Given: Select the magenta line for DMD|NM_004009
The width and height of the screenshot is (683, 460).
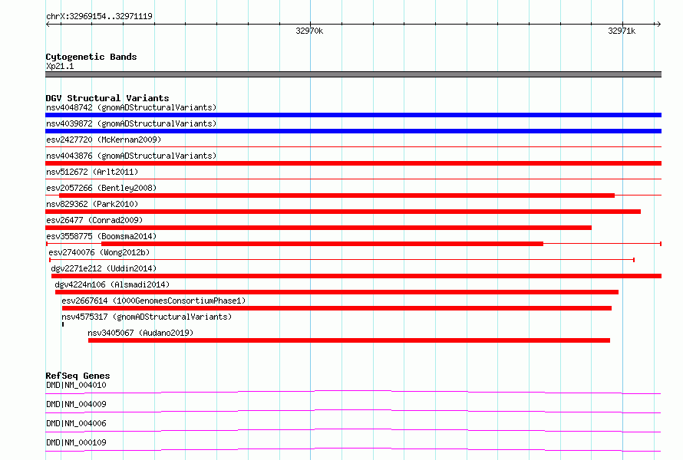Looking at the screenshot, I should pyautogui.click(x=353, y=411).
